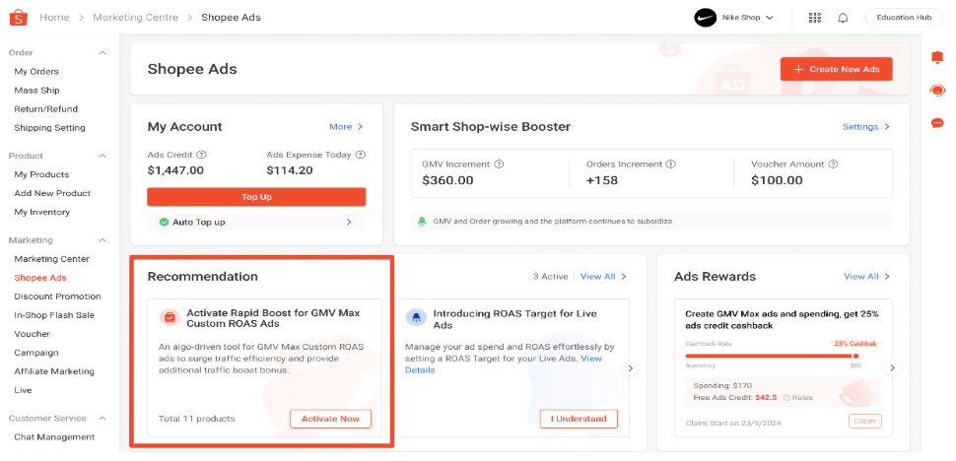Go to Home breadcrumb

point(54,18)
